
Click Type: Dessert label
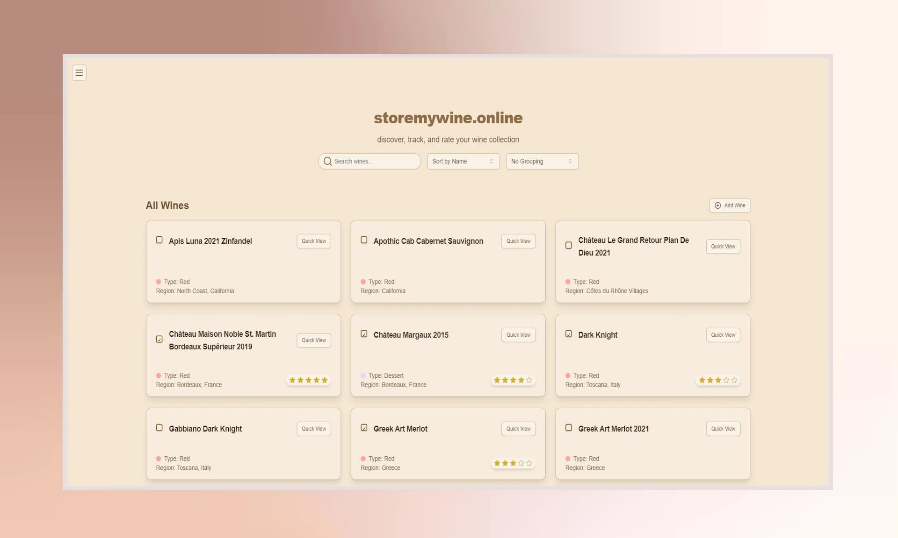coord(386,375)
